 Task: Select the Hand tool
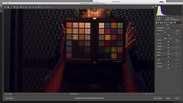click(8, 7)
